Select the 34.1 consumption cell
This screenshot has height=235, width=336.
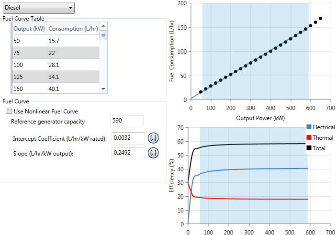72,77
